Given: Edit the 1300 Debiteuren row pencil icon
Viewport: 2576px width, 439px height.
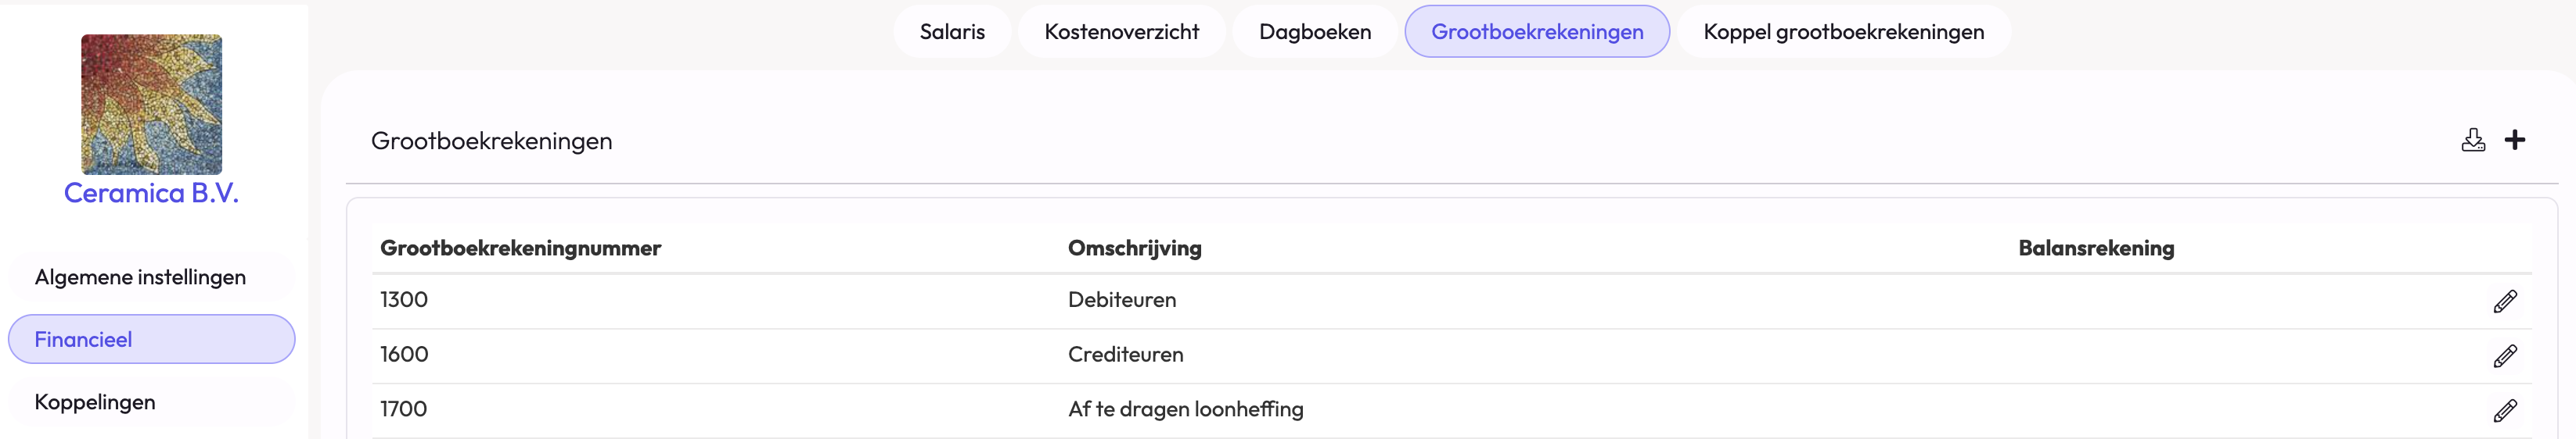Looking at the screenshot, I should tap(2504, 302).
